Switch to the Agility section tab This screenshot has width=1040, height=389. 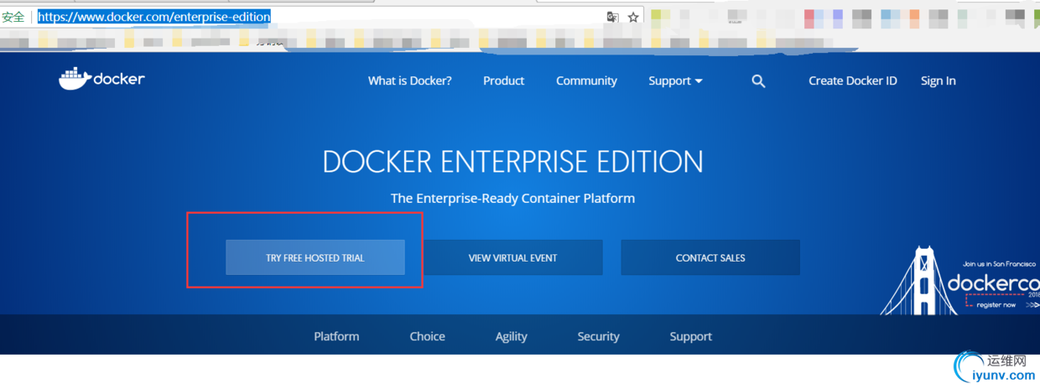[x=511, y=336]
